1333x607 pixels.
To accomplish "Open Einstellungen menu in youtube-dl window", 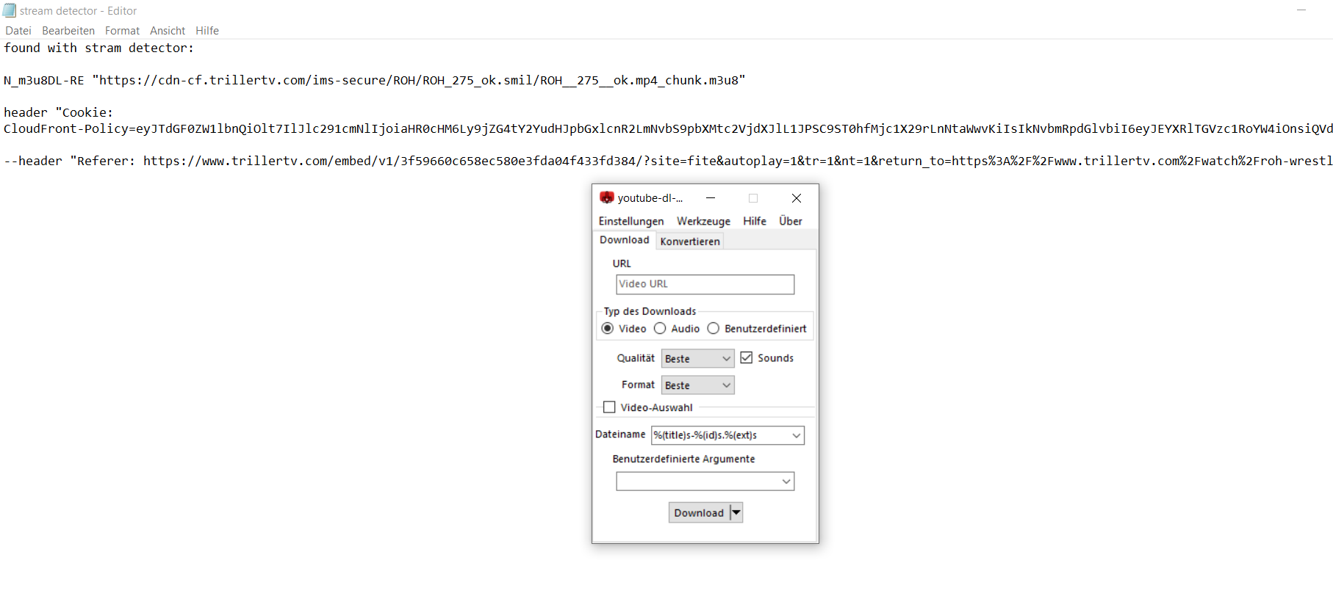I will pyautogui.click(x=631, y=221).
